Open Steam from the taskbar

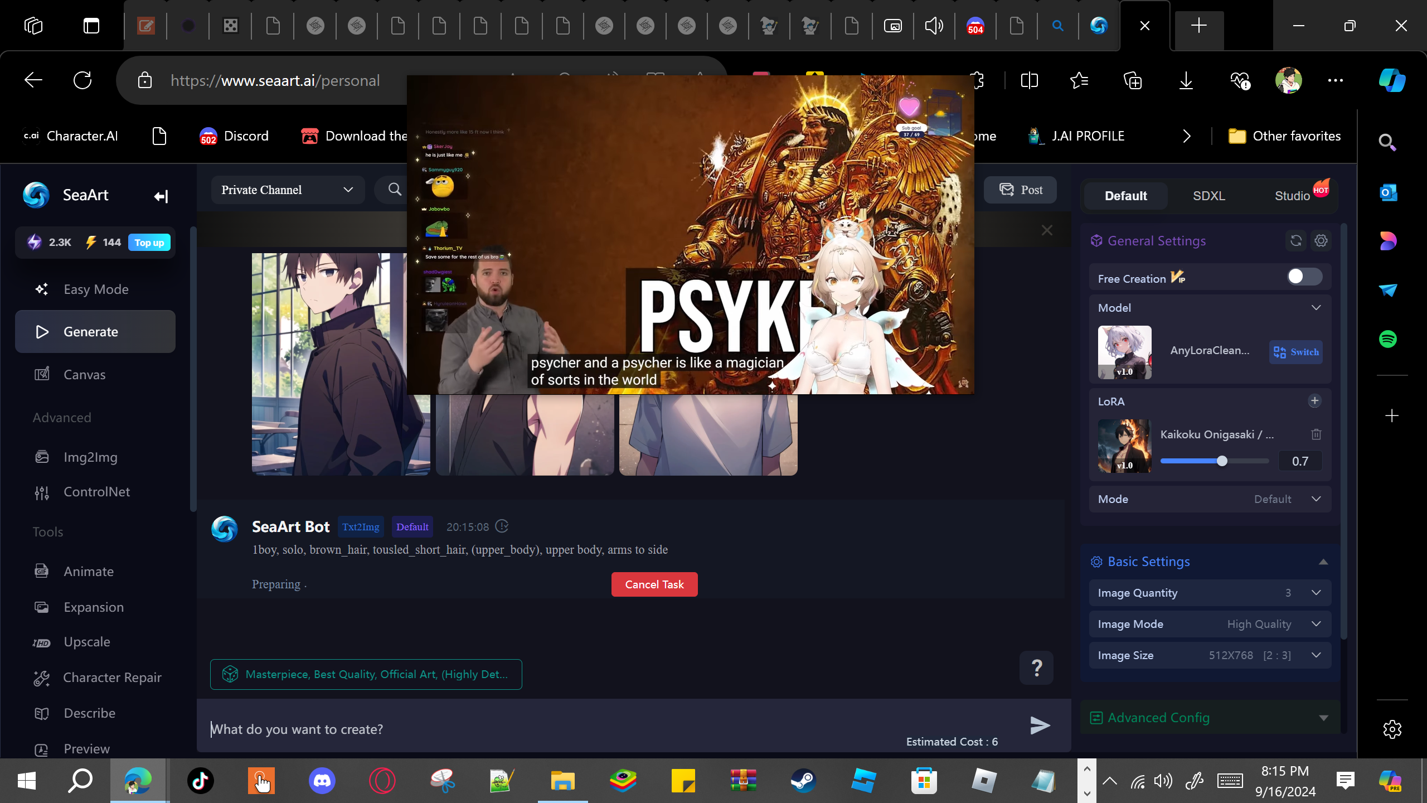tap(803, 781)
